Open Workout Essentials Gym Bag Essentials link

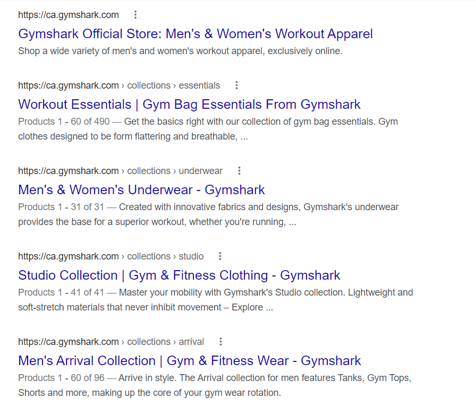click(189, 105)
